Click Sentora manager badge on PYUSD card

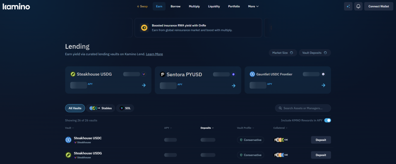coord(233,74)
